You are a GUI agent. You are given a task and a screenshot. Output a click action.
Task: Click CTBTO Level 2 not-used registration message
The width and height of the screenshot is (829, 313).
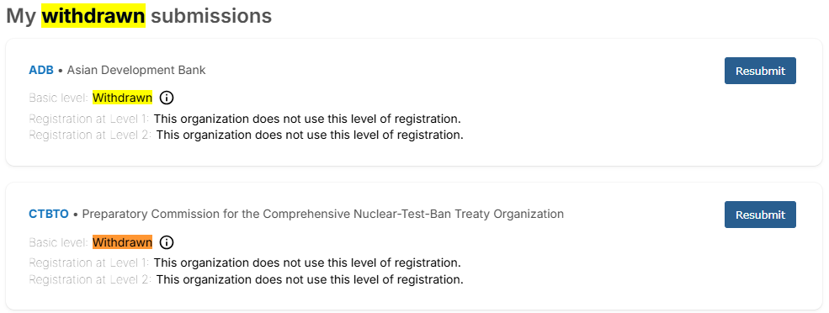click(x=310, y=279)
